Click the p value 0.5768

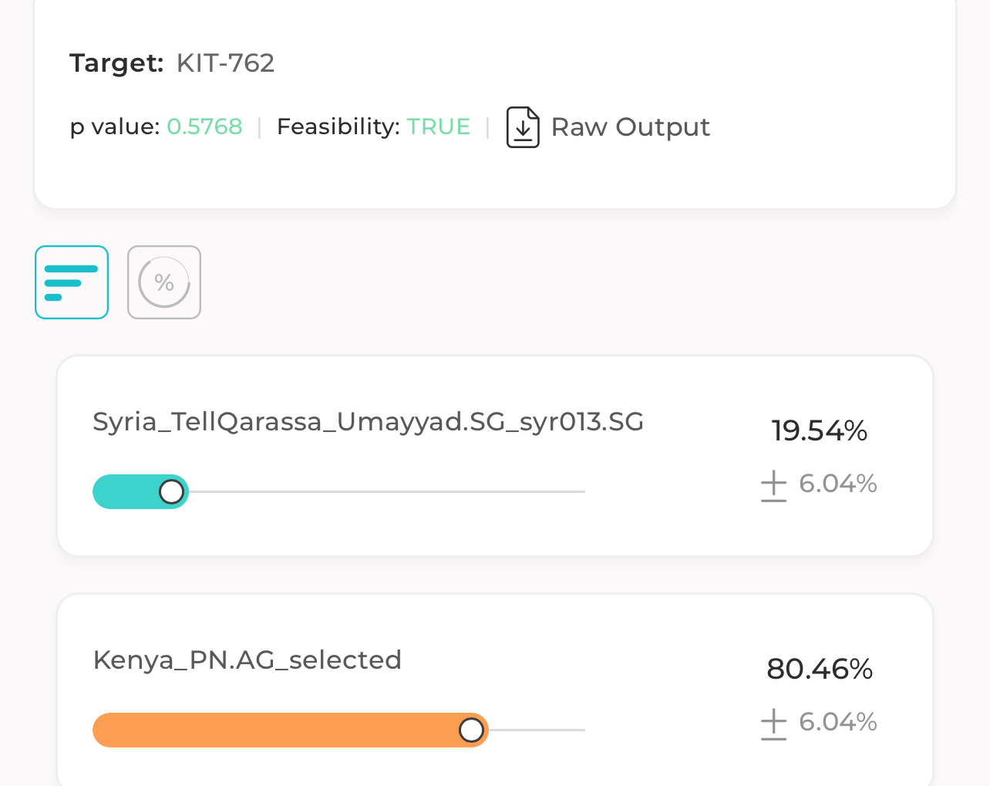click(204, 127)
